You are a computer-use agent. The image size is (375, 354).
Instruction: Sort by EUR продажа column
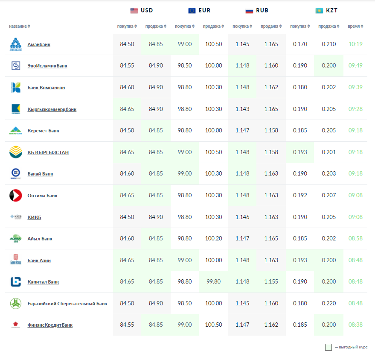[x=213, y=26]
